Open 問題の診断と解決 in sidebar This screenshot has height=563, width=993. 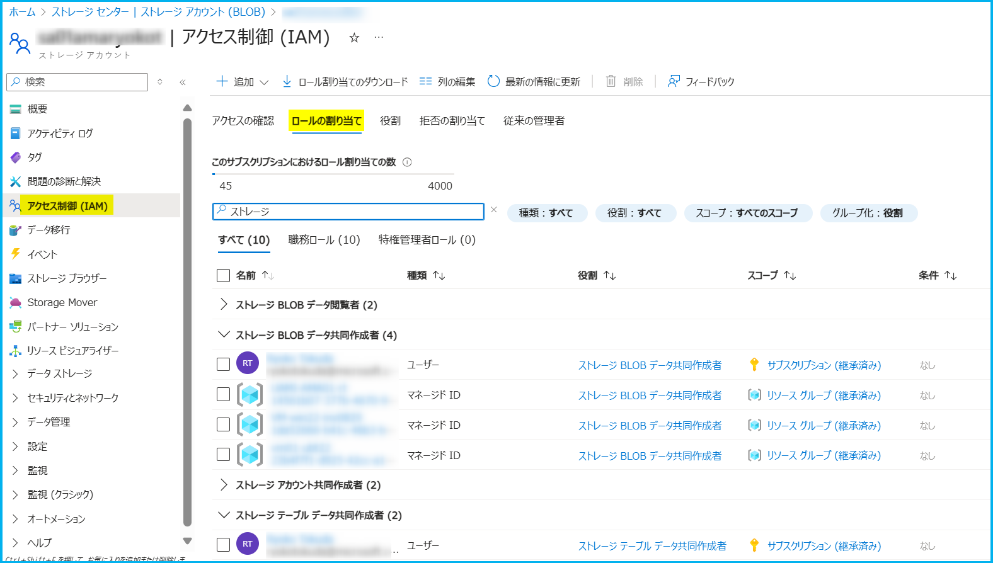[64, 181]
